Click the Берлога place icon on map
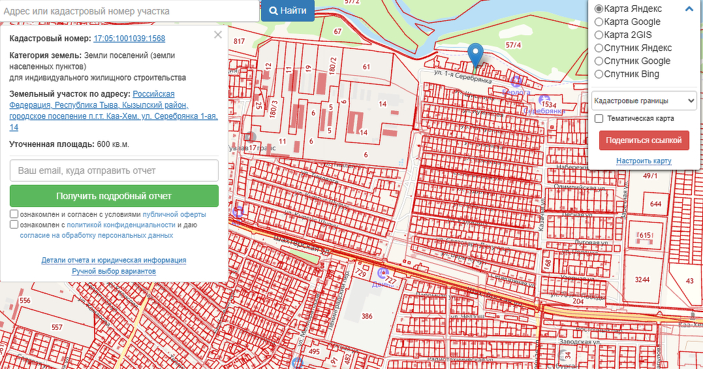703x369 pixels. click(517, 82)
